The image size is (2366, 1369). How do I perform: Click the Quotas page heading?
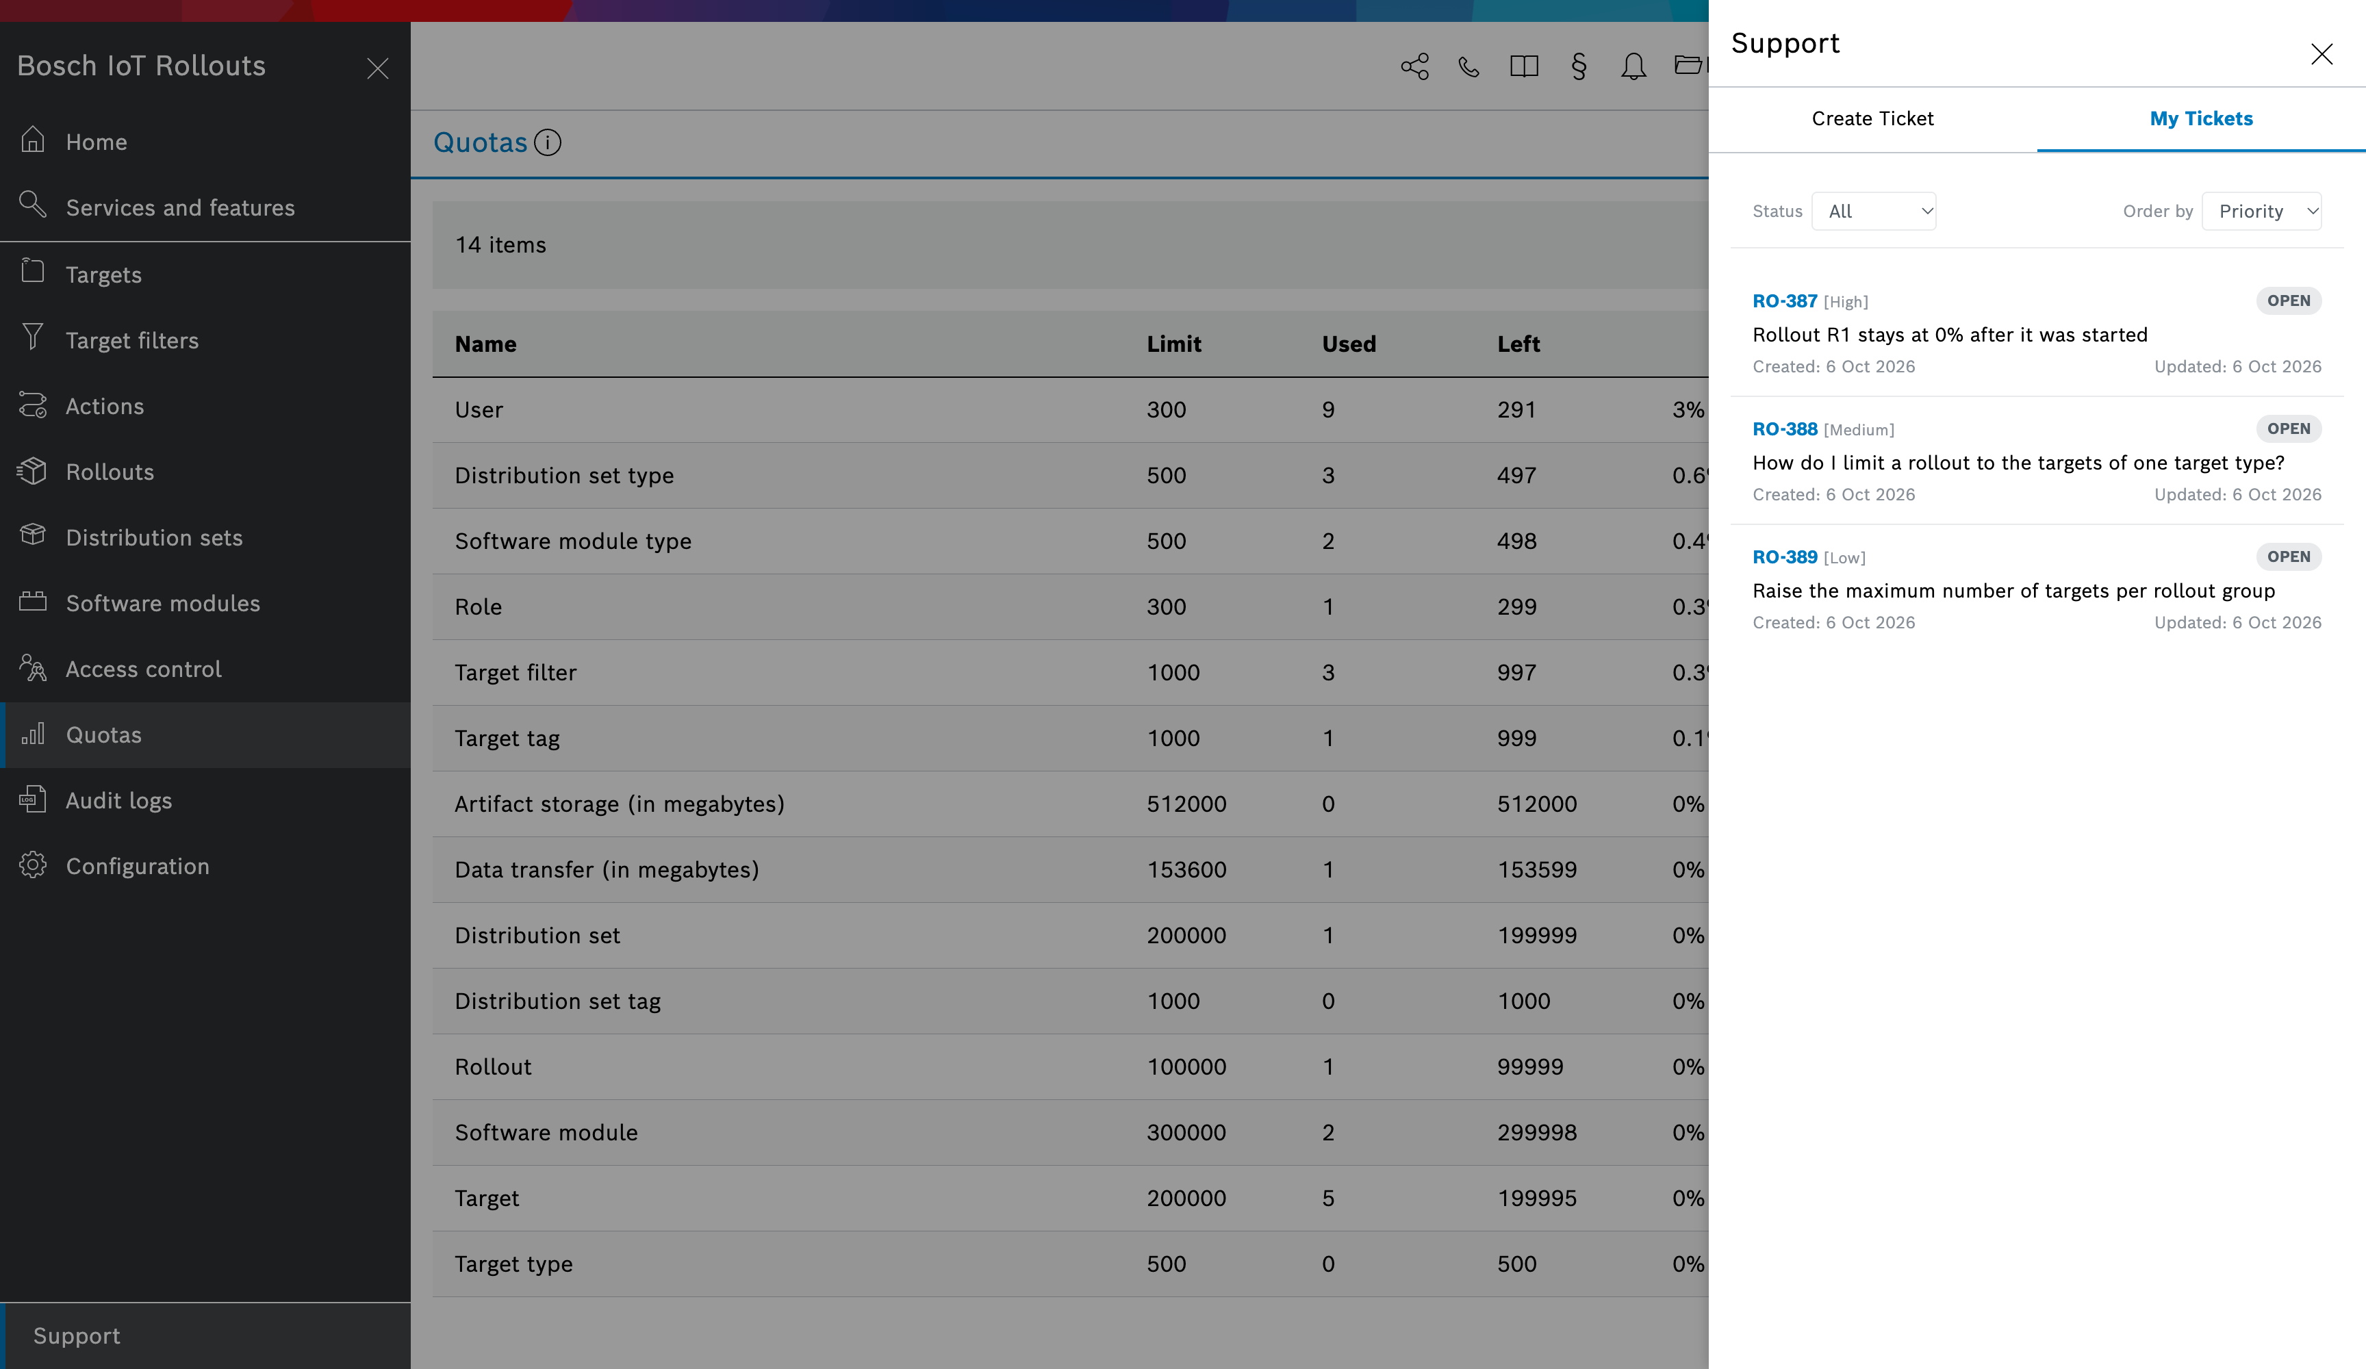pos(480,142)
